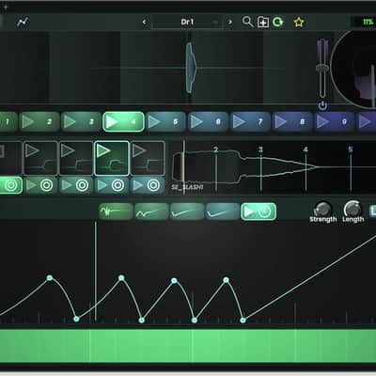The image size is (376, 376).
Task: Select slot button 6
Action: coord(208,121)
